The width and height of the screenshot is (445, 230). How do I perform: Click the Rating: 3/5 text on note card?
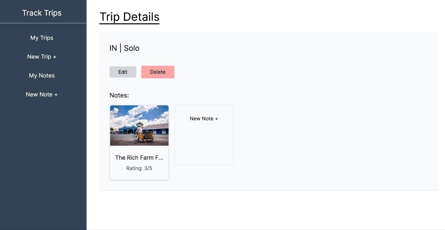139,168
